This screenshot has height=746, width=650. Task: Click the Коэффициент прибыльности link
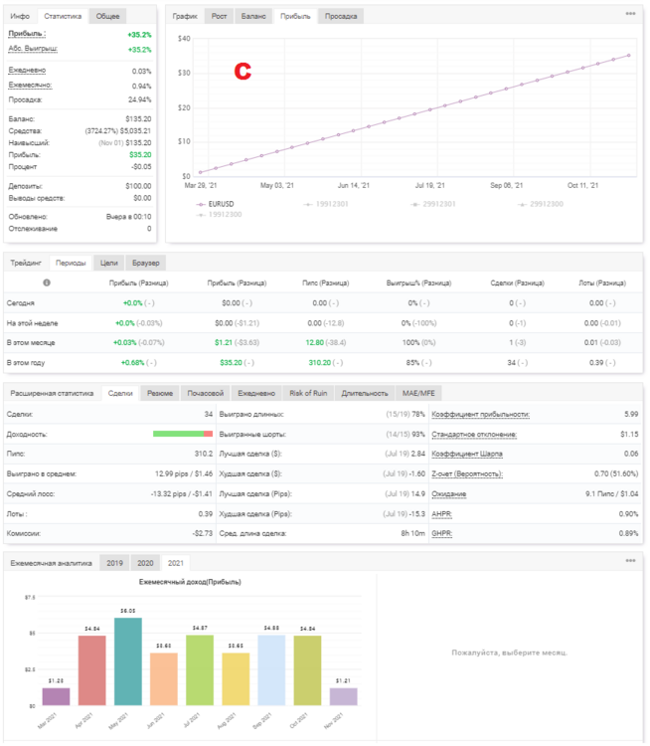point(481,415)
